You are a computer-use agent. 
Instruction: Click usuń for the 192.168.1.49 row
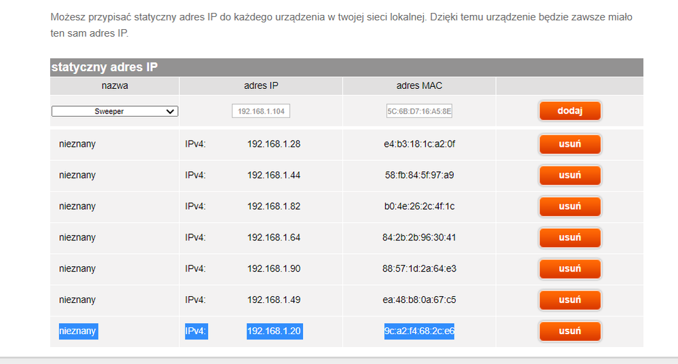click(x=569, y=300)
